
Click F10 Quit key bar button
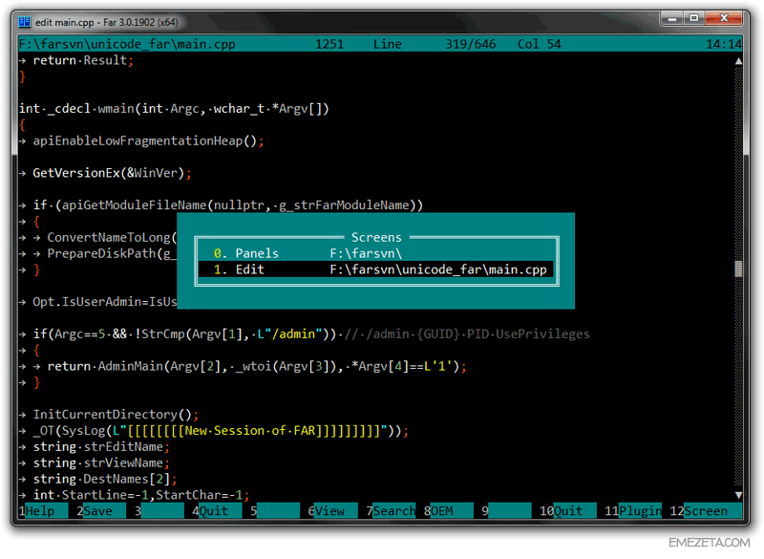(567, 511)
